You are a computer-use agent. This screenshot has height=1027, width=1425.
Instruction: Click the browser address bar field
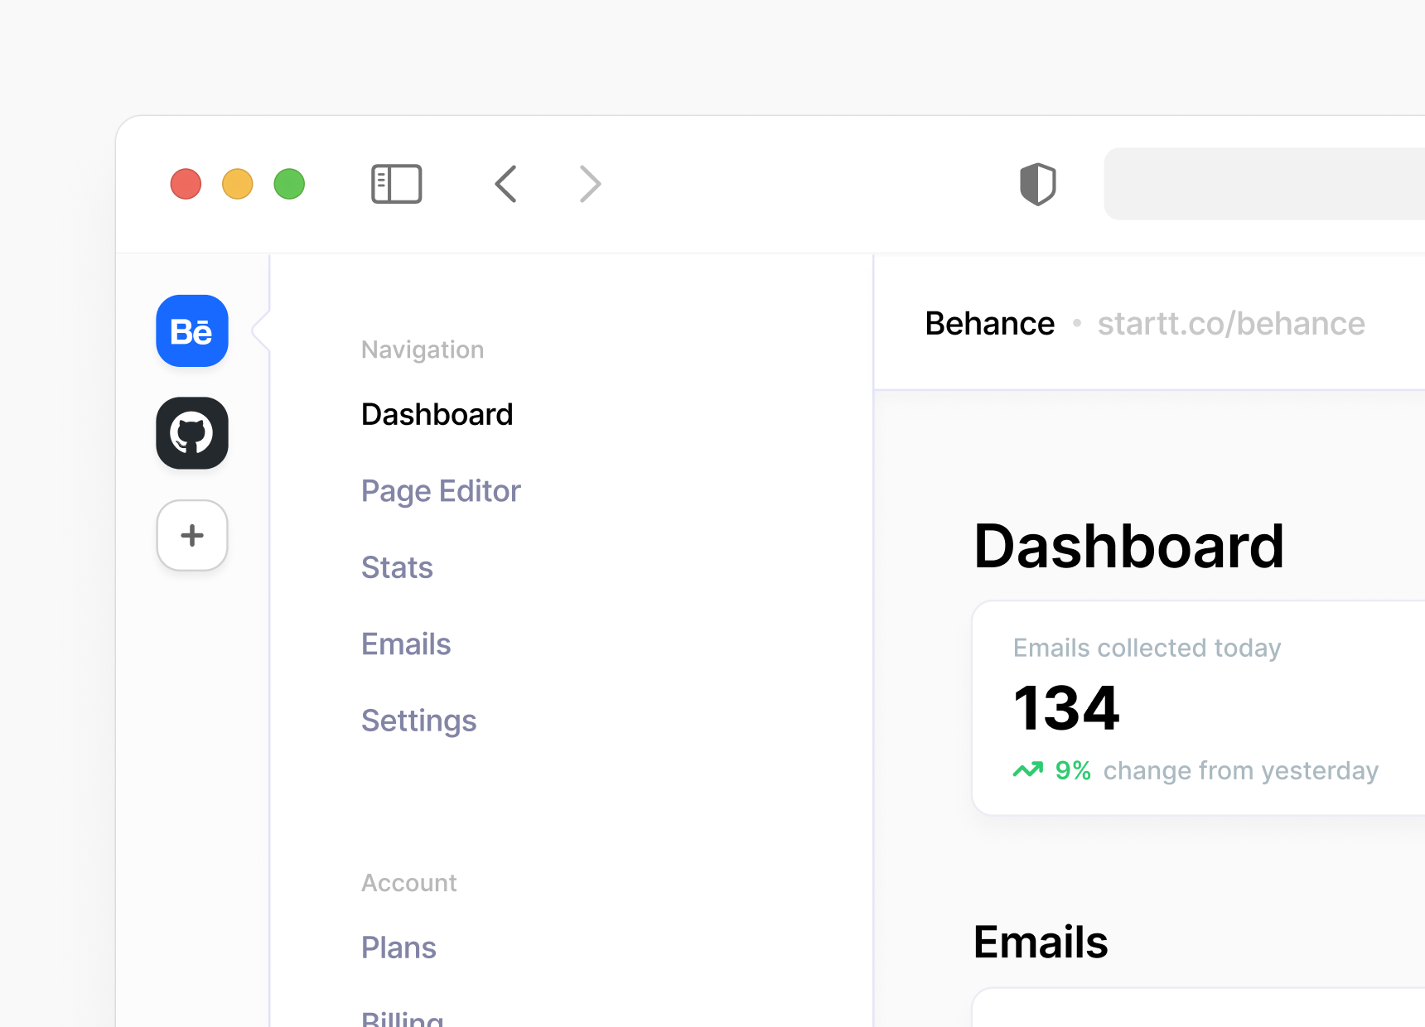[1264, 184]
